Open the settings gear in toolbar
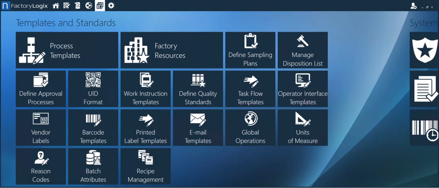The height and width of the screenshot is (188, 439). [x=111, y=6]
